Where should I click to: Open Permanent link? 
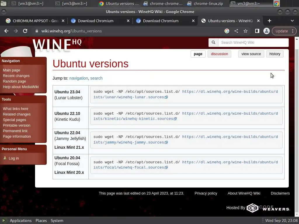coord(15,131)
